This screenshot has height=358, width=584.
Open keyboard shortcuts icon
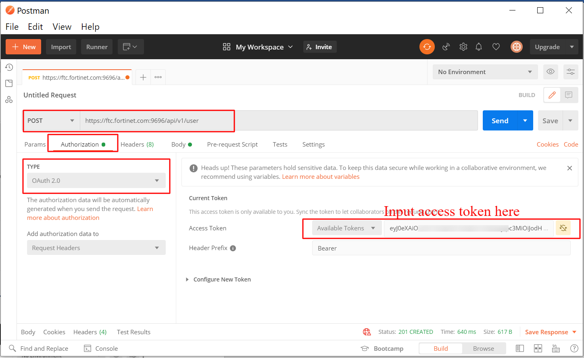[556, 348]
